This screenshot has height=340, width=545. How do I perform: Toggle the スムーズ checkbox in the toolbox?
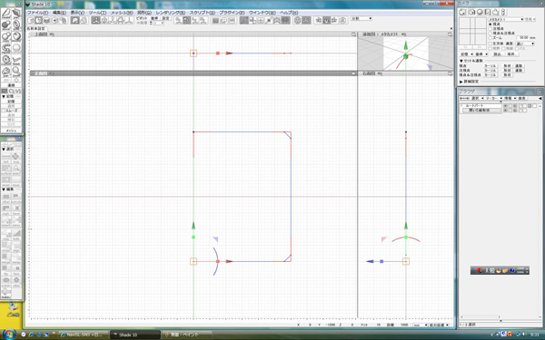click(4, 111)
